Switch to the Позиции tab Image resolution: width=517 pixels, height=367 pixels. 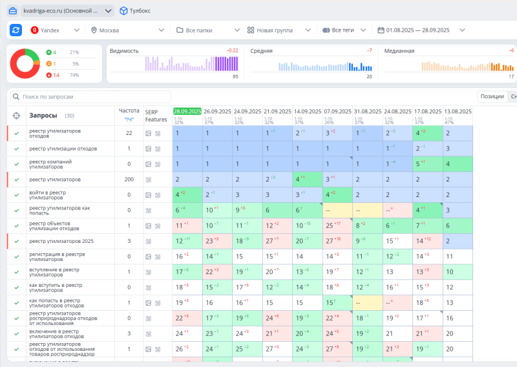pos(492,96)
